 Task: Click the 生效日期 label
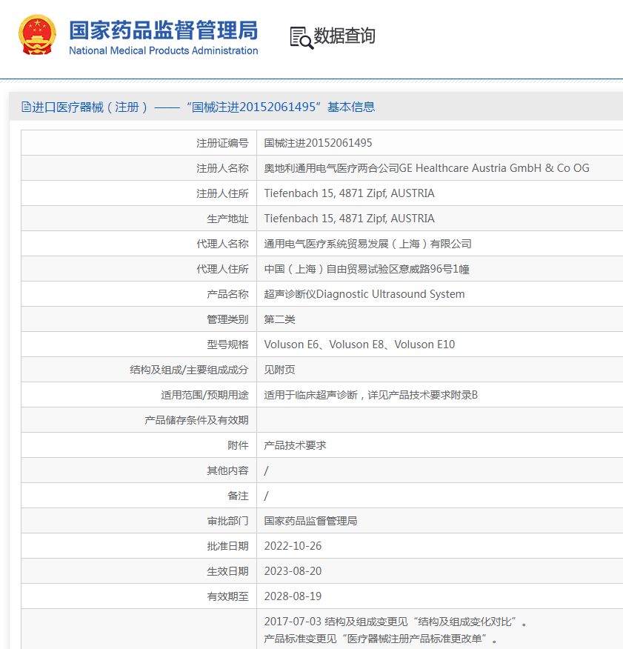click(x=227, y=572)
